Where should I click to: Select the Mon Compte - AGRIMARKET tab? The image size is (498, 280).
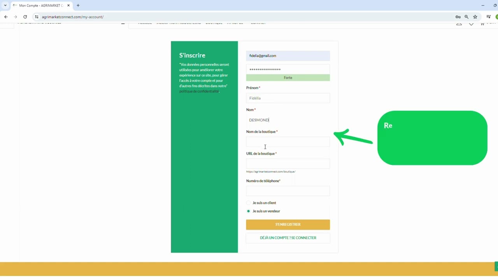click(41, 5)
